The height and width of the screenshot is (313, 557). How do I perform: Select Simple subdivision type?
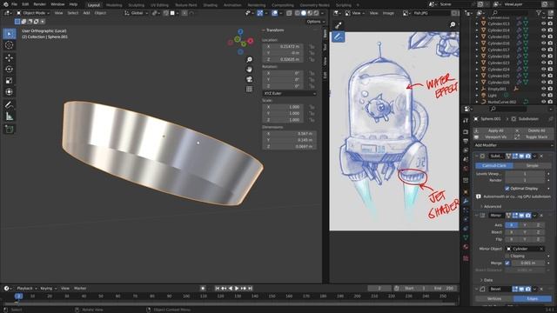[x=532, y=166]
